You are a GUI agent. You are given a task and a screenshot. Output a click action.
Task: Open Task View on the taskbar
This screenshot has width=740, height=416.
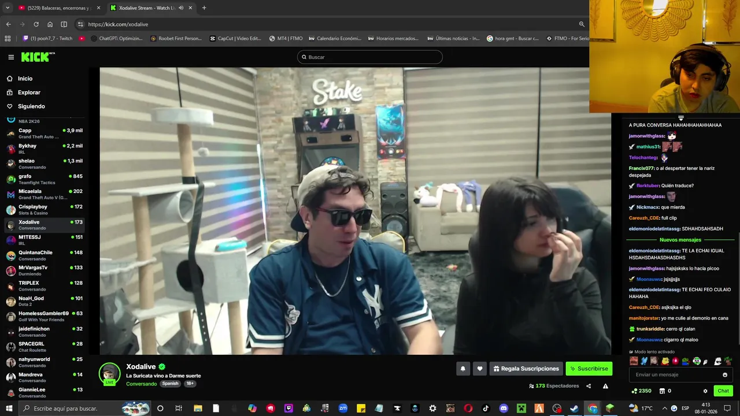(179, 408)
